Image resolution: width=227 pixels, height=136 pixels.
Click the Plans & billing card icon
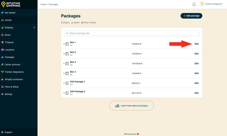pos(2,87)
